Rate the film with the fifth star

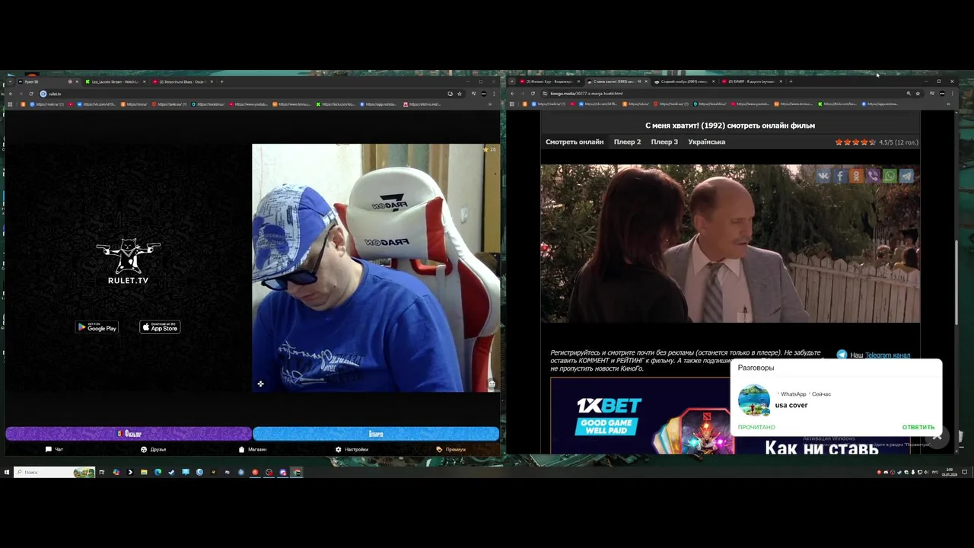point(872,142)
